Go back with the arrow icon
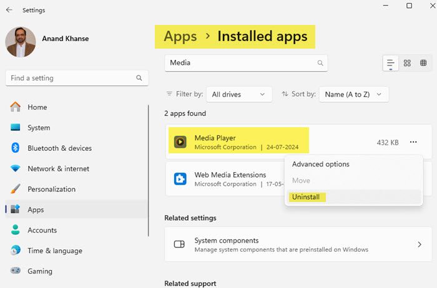437x288 pixels. (9, 10)
